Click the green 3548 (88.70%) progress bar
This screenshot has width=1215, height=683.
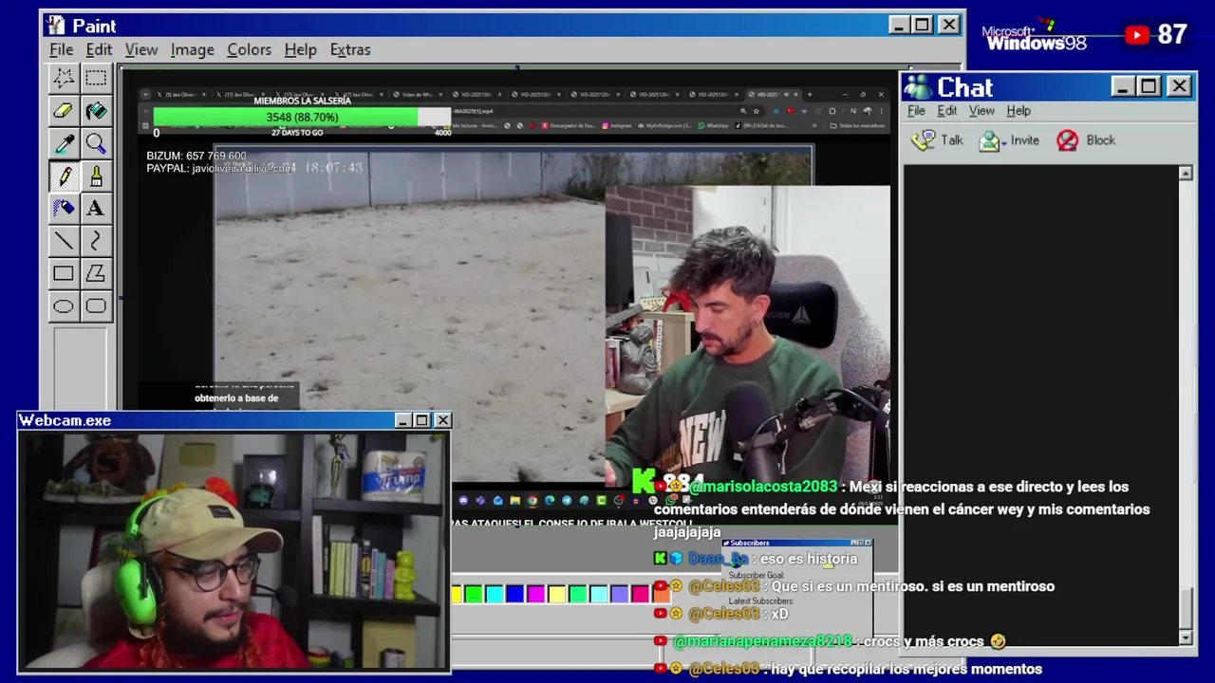click(x=302, y=117)
